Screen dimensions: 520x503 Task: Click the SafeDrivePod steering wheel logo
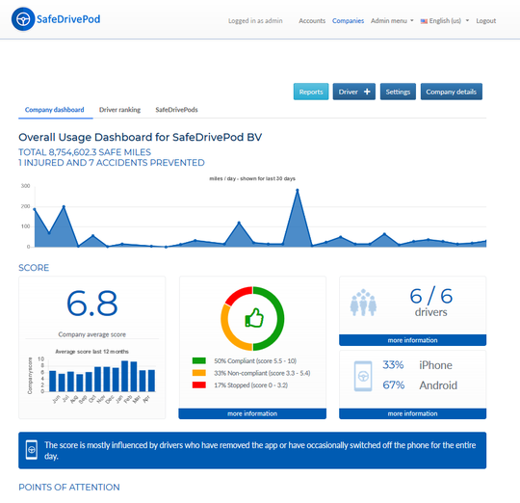coord(23,19)
